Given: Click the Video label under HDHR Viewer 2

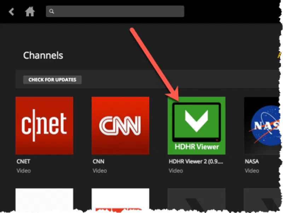Looking at the screenshot, I should (176, 171).
